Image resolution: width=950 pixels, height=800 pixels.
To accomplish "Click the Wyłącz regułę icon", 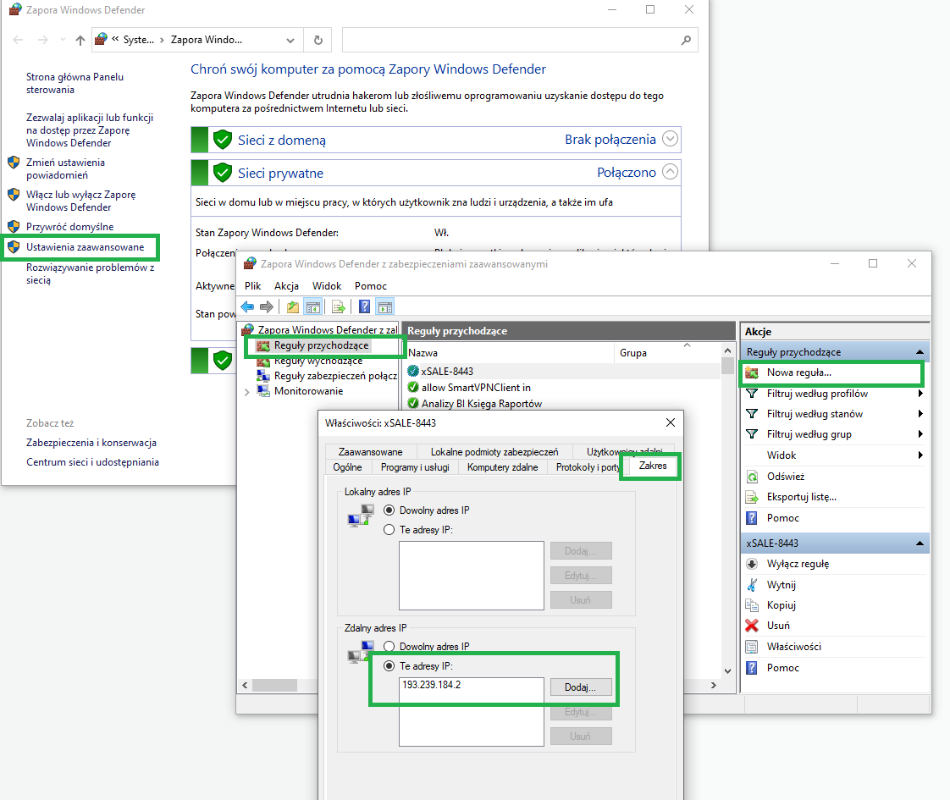I will click(751, 564).
